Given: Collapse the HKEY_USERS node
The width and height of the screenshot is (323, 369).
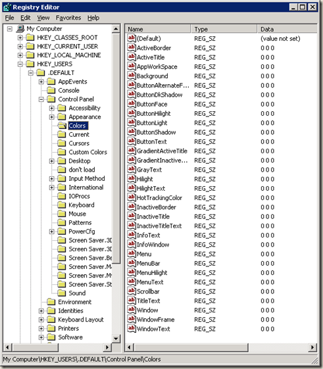Looking at the screenshot, I should point(20,64).
